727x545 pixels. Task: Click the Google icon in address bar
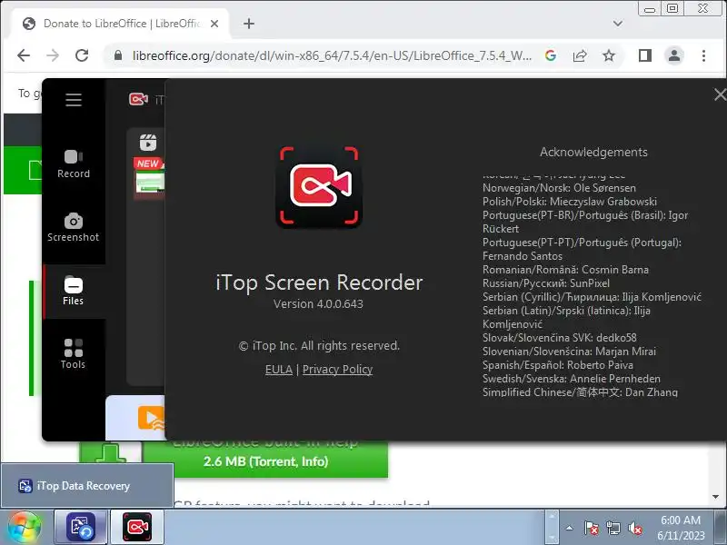tap(551, 55)
